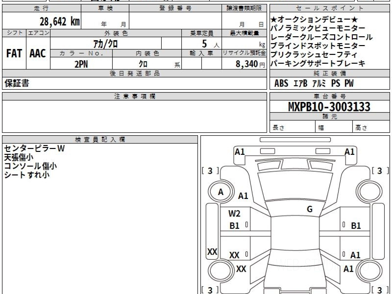Click the 輸入車 header cell

pyautogui.click(x=202, y=53)
